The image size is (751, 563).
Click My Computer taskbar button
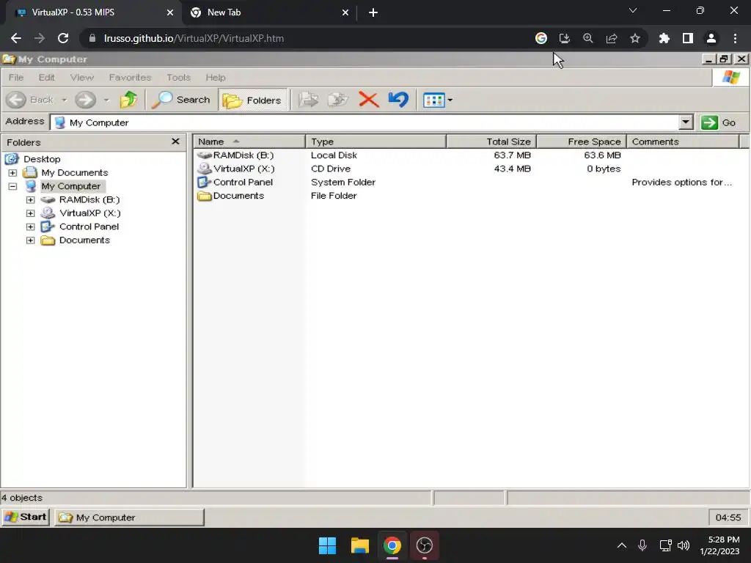point(129,517)
